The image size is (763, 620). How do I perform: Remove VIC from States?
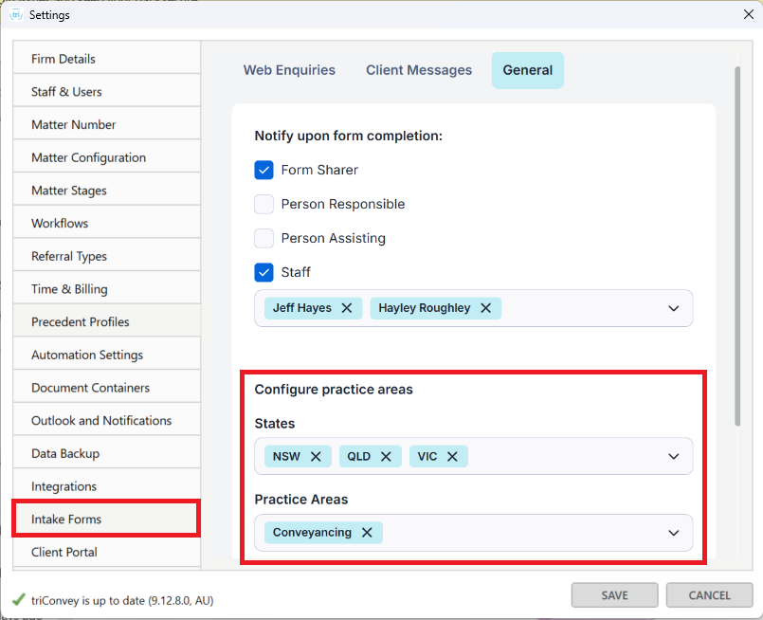point(452,456)
